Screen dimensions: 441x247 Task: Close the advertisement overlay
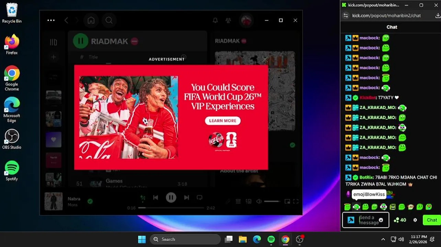[x=264, y=60]
